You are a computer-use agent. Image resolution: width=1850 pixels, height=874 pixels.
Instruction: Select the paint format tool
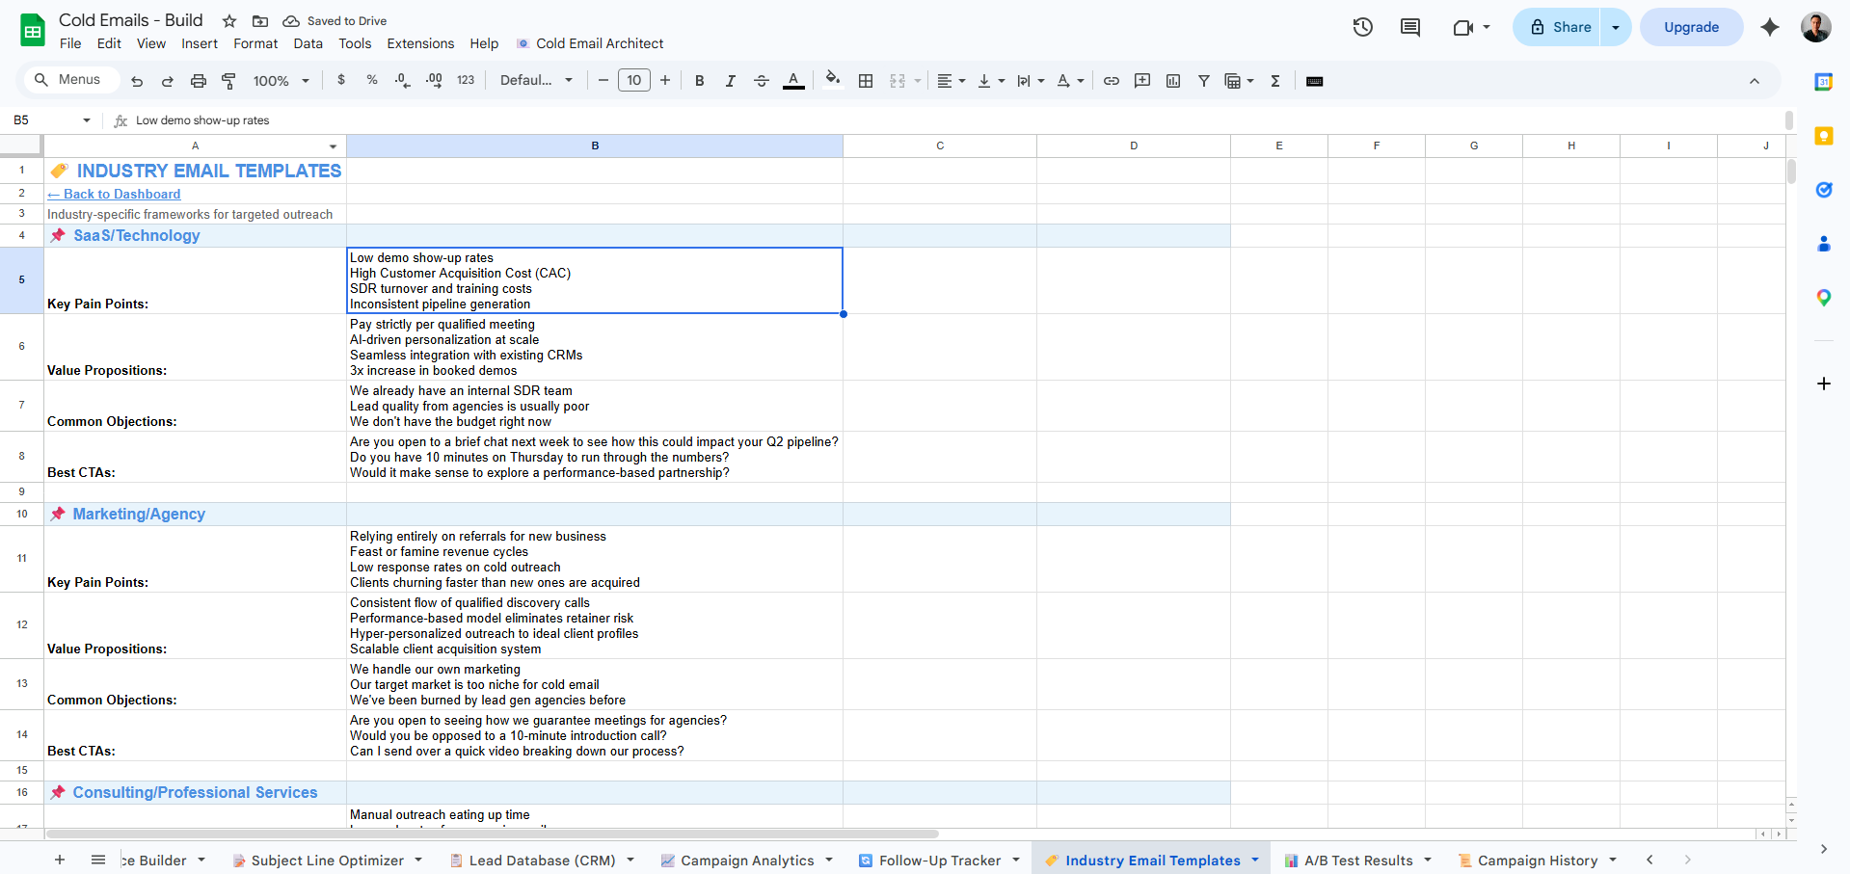click(x=229, y=81)
